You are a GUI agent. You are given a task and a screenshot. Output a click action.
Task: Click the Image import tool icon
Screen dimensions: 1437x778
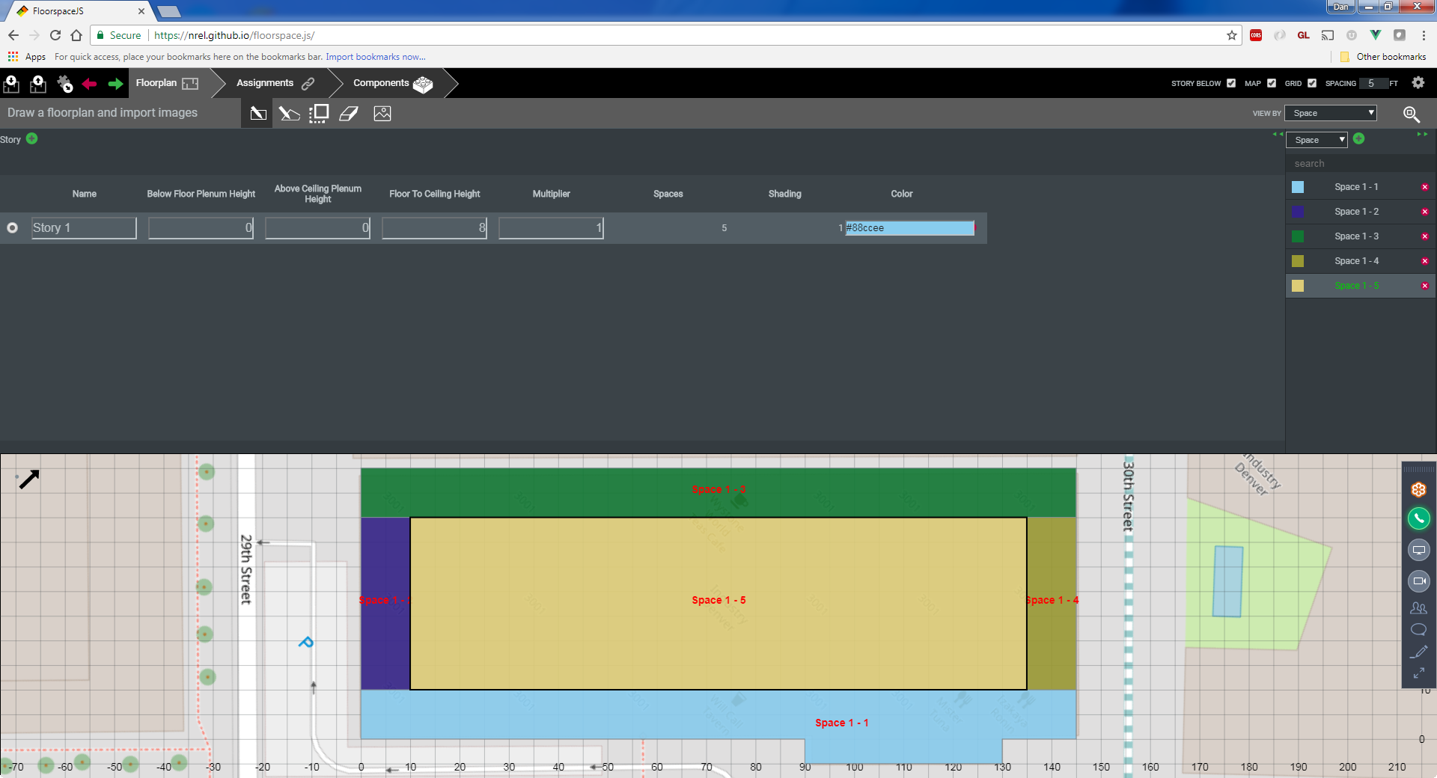tap(382, 114)
